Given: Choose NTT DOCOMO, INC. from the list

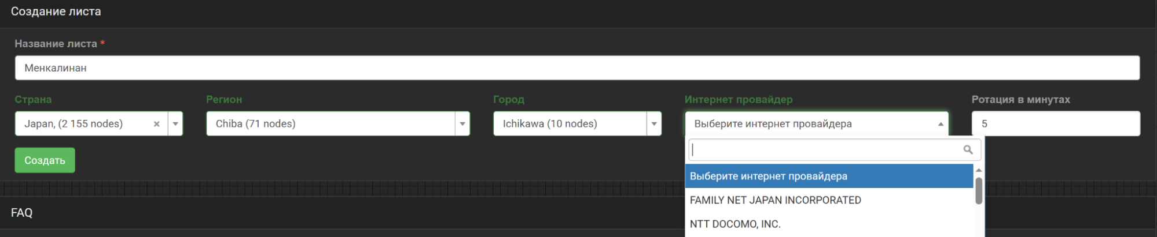Looking at the screenshot, I should pos(735,224).
